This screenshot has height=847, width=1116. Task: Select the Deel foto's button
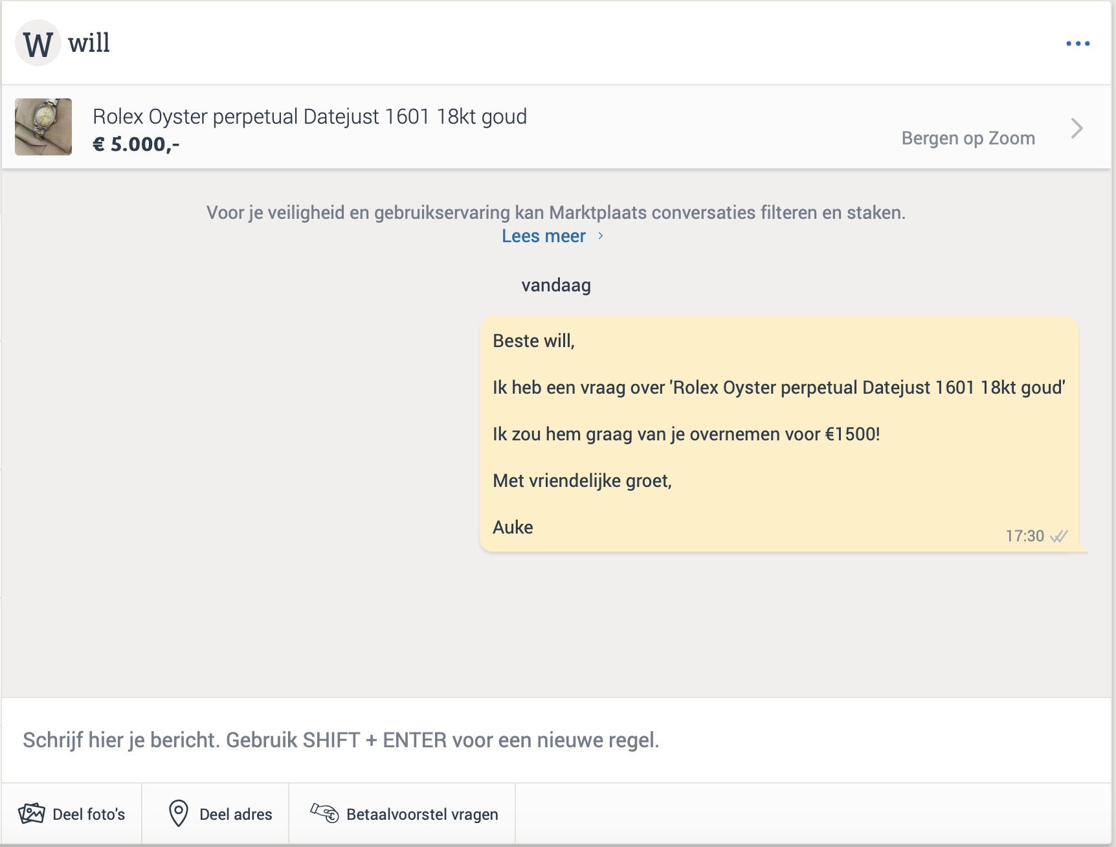(x=72, y=814)
